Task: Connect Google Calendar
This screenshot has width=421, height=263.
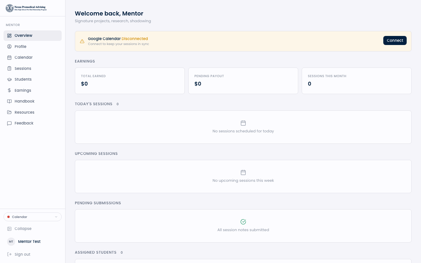Action: 395,41
